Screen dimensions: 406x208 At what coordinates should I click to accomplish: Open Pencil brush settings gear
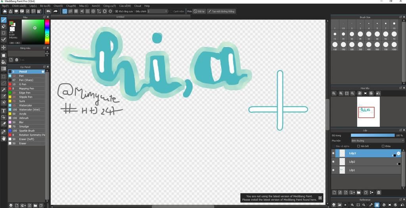43,72
